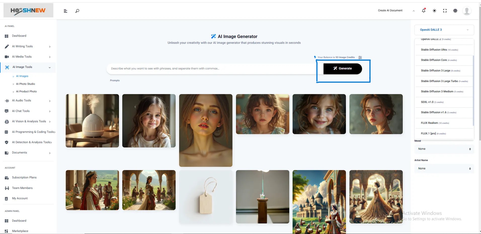Open the search magnifier icon
This screenshot has height=234, width=481.
coord(77,11)
